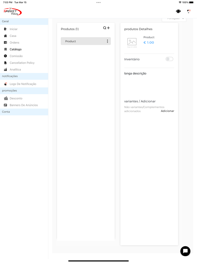The image size is (197, 263).
Task: Open the profile menu in top right
Action: [189, 11]
